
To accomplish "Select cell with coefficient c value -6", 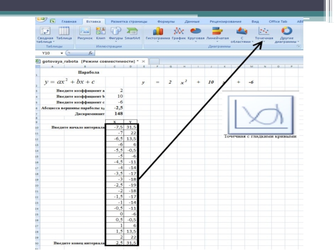I will pyautogui.click(x=114, y=102).
